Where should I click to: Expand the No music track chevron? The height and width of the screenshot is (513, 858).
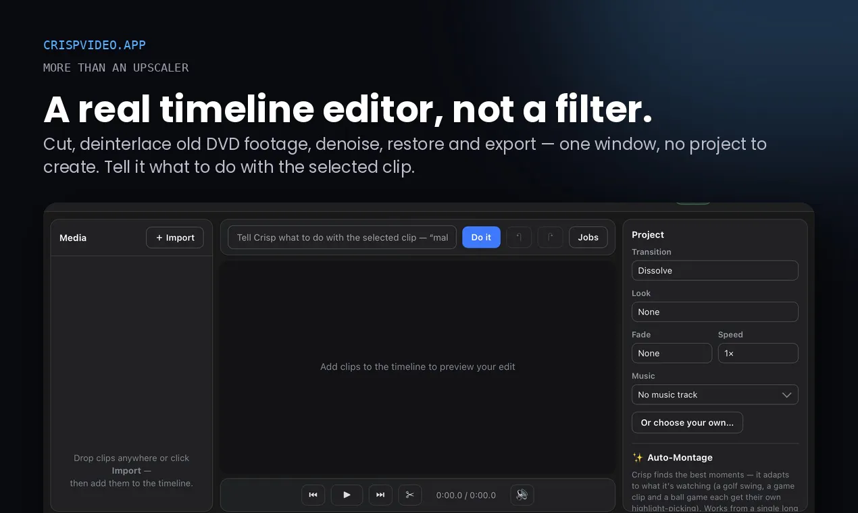(786, 395)
